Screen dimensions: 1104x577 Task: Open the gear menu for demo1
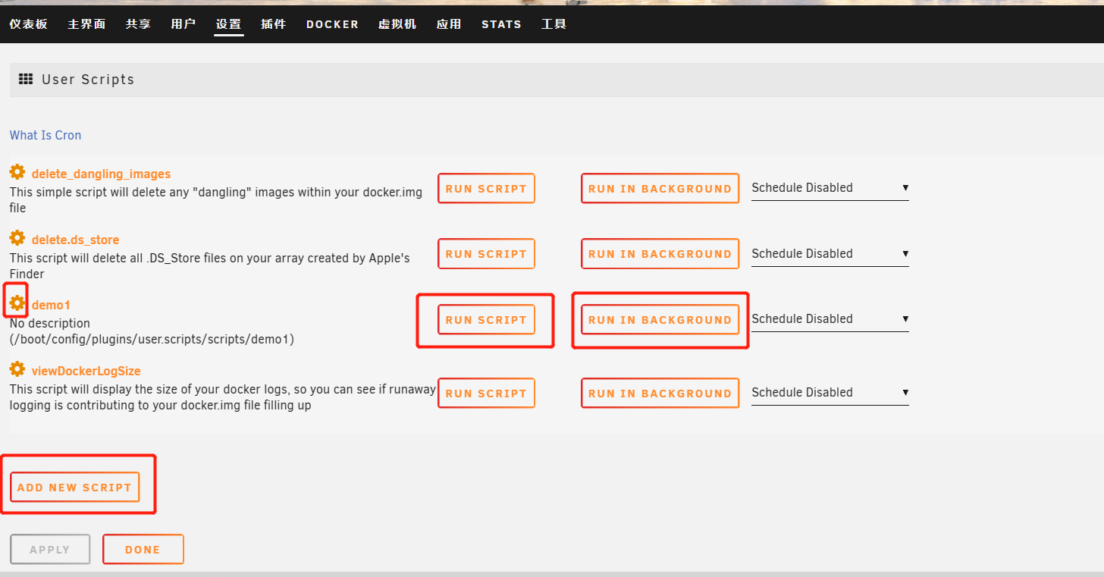[x=17, y=304]
